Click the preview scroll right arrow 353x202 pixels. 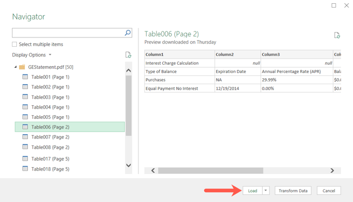click(332, 171)
